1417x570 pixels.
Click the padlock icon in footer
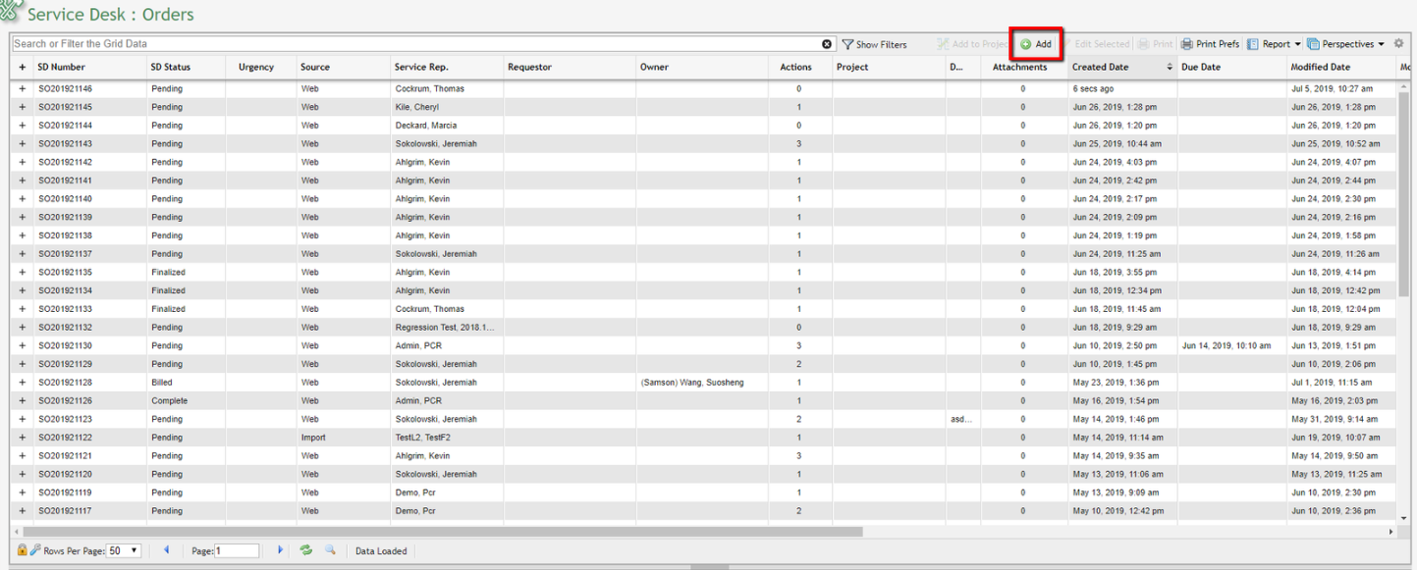click(22, 550)
